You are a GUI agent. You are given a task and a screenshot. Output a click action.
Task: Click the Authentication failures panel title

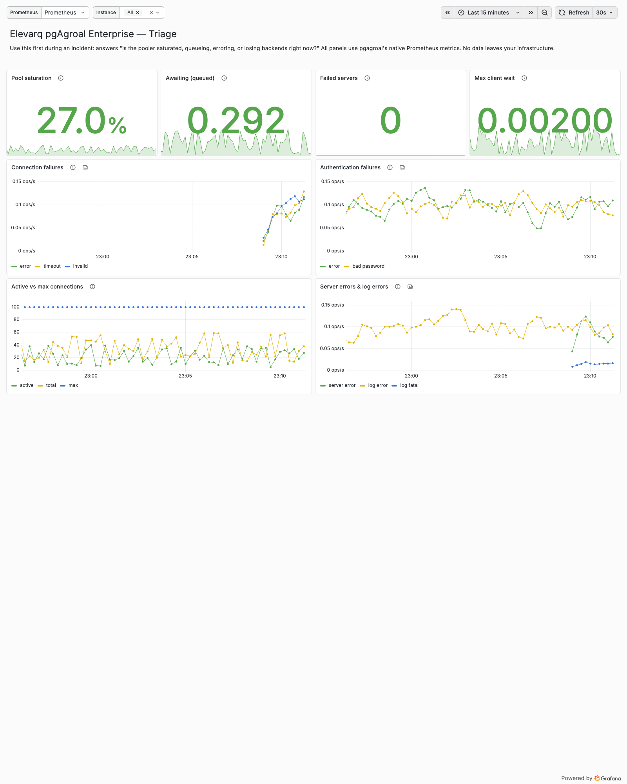[350, 167]
